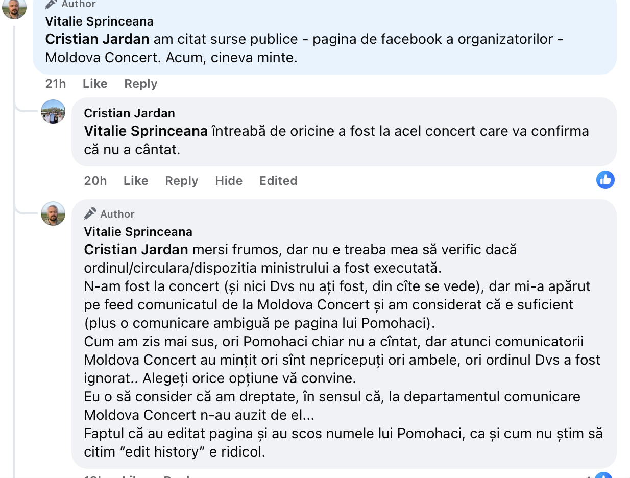The height and width of the screenshot is (478, 630).
Task: Open the 21h timestamp link
Action: pos(56,84)
